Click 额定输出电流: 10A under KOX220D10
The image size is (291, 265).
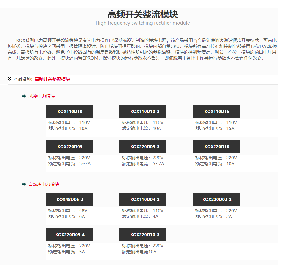click(215, 164)
